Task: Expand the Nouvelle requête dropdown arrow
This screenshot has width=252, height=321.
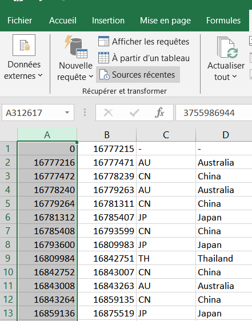Action: (x=91, y=77)
